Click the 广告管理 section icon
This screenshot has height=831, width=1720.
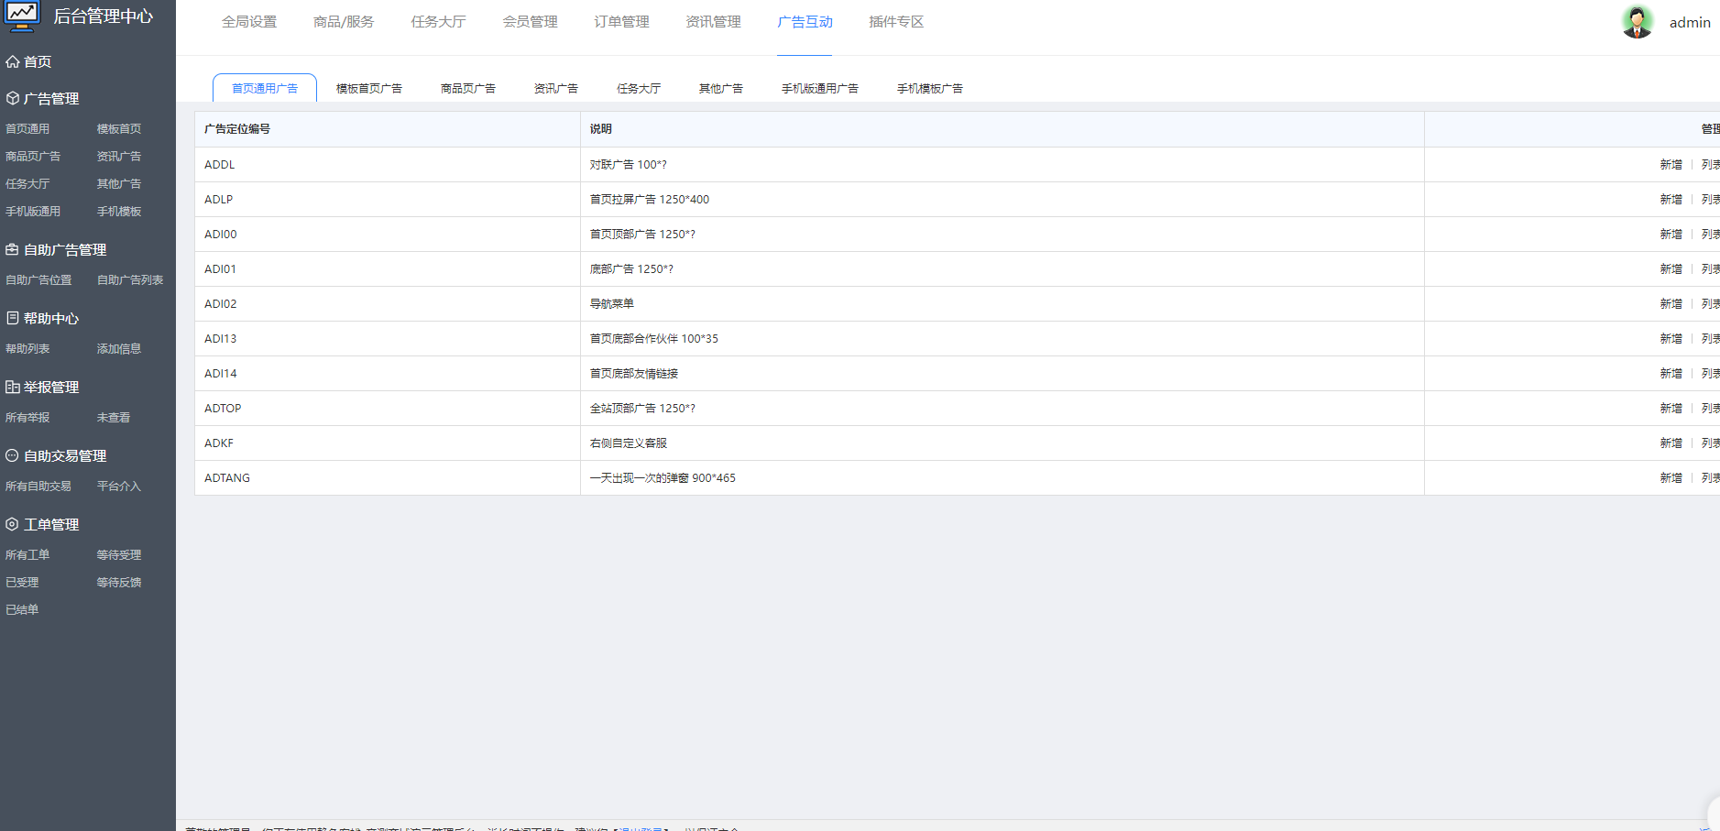12,98
